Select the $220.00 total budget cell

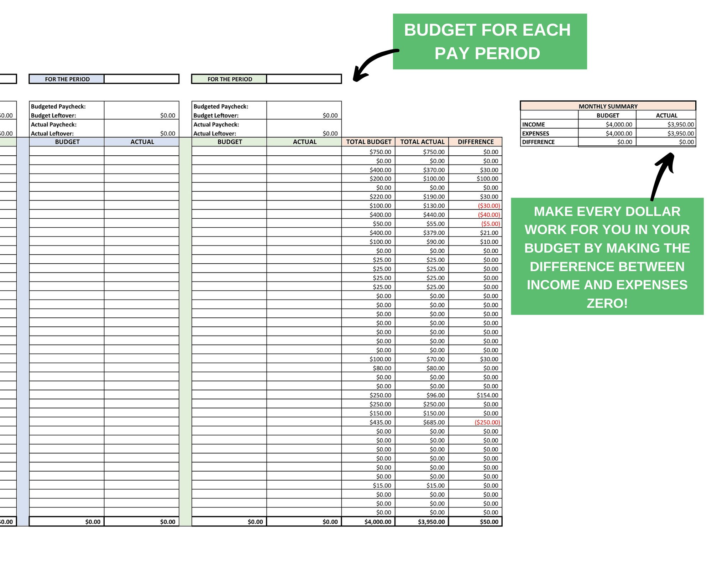coord(368,197)
